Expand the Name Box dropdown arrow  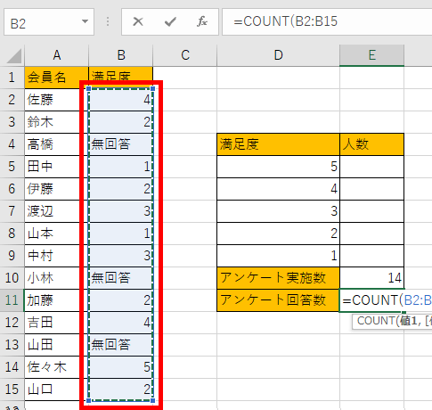pos(85,21)
